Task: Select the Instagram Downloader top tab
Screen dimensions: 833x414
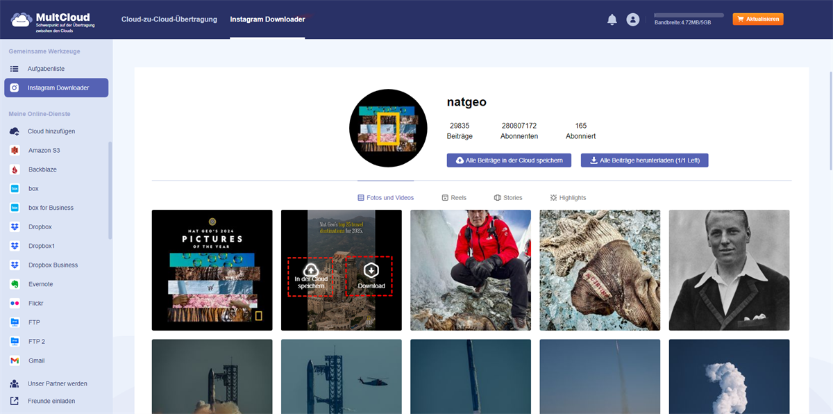Action: [x=267, y=19]
